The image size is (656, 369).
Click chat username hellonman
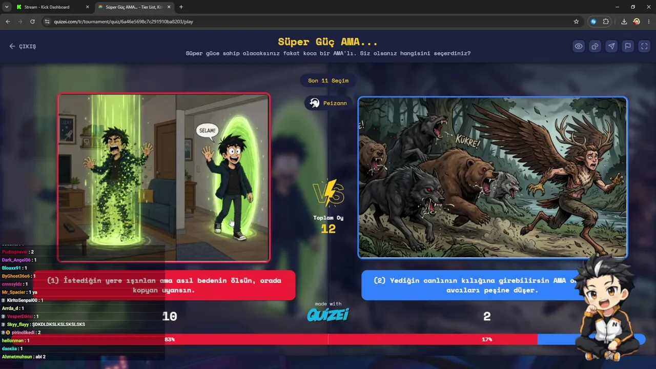[13, 340]
